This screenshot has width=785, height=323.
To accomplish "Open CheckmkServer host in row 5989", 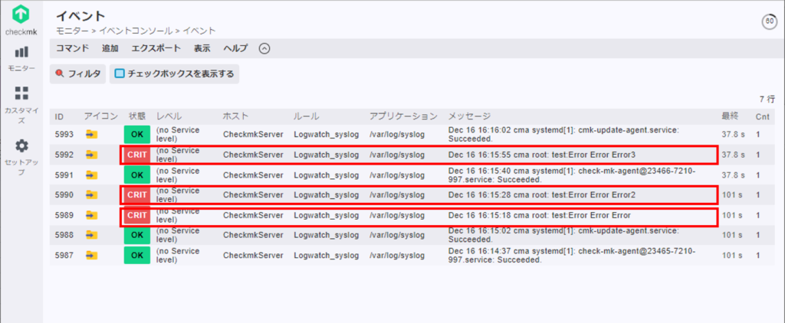I will [253, 216].
